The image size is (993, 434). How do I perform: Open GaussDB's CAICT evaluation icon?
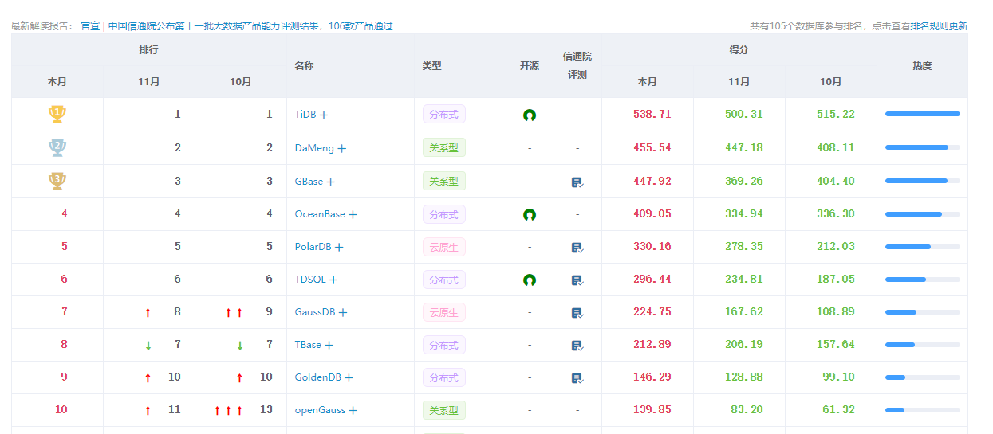point(577,313)
